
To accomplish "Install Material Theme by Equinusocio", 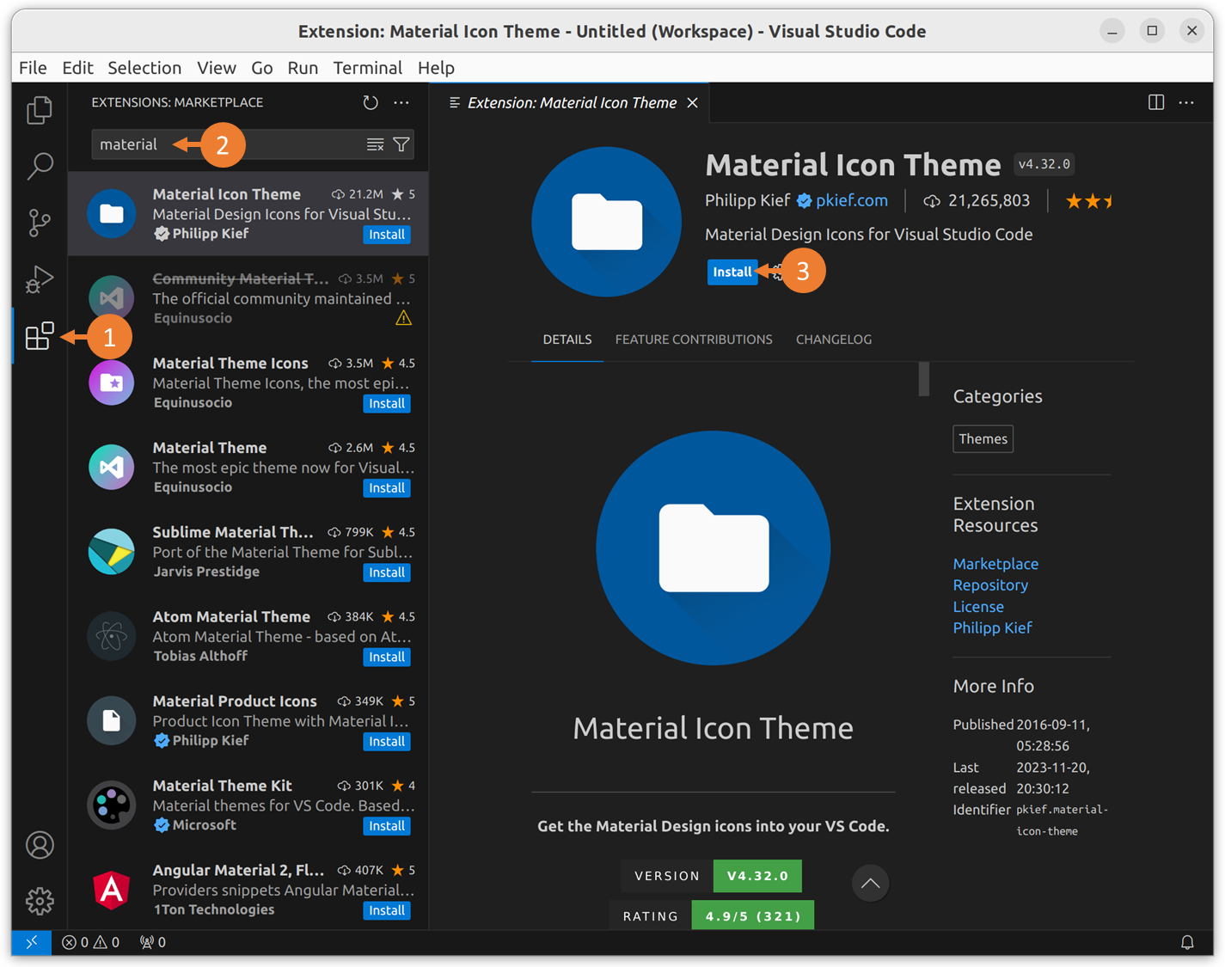I will pos(387,488).
